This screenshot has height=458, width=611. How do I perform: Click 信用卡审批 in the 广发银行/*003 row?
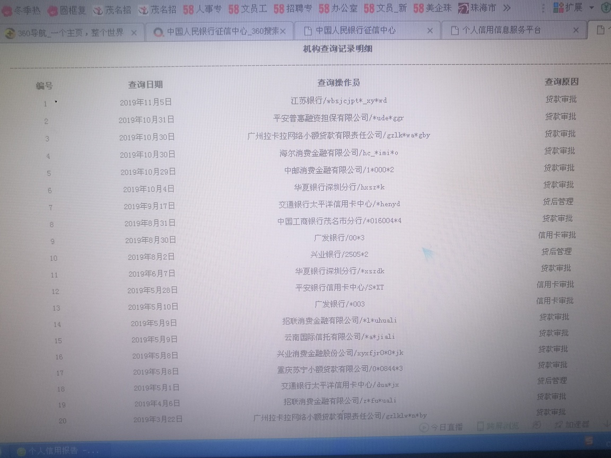coord(555,301)
